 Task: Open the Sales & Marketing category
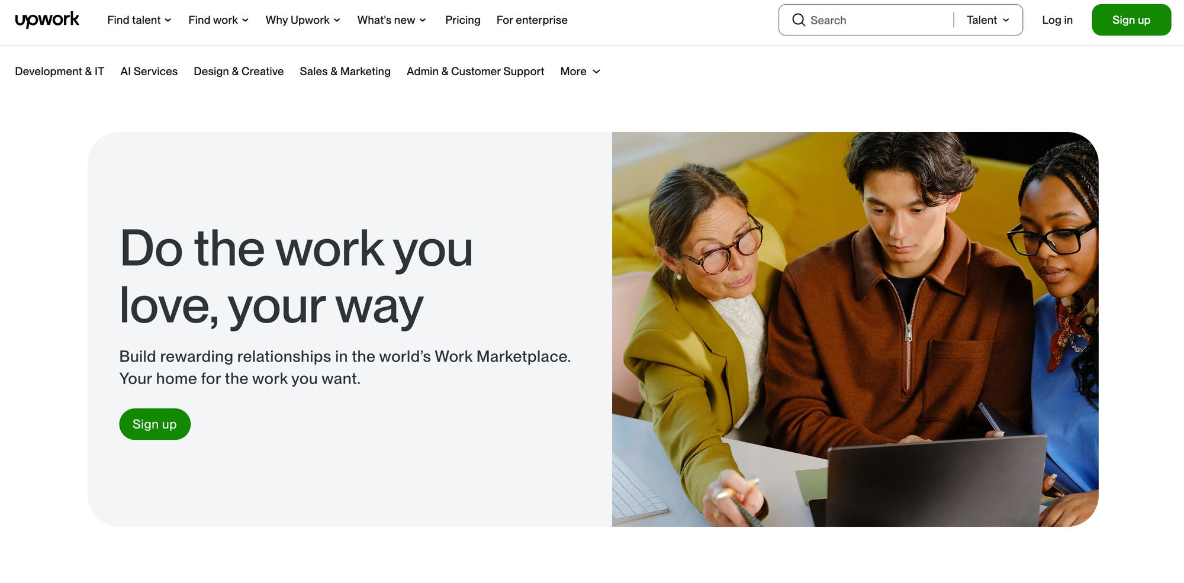(x=345, y=71)
